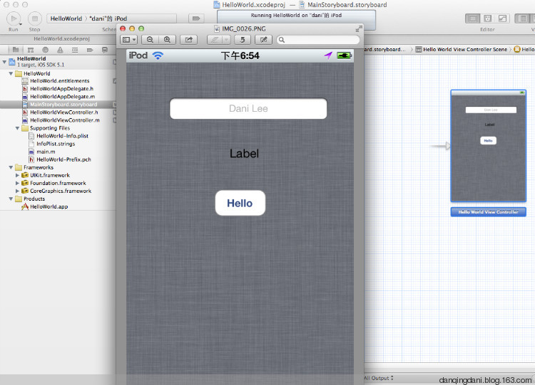Click the Wi-Fi icon in iPod screenshot
The width and height of the screenshot is (535, 385).
tap(158, 56)
